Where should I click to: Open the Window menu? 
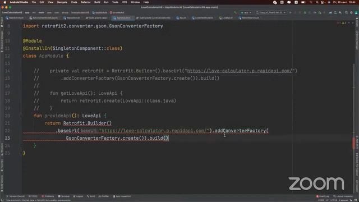click(135, 2)
